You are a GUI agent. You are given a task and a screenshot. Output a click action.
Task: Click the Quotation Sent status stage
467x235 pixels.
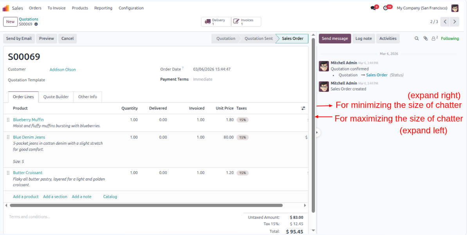[x=259, y=38]
